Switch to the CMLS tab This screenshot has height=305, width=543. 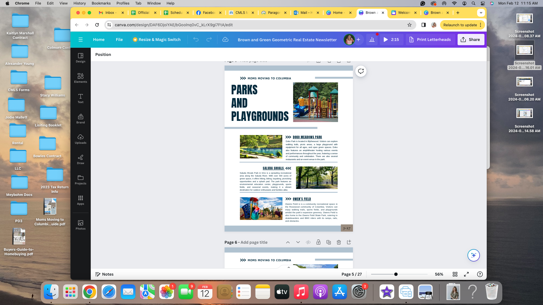coord(241,13)
